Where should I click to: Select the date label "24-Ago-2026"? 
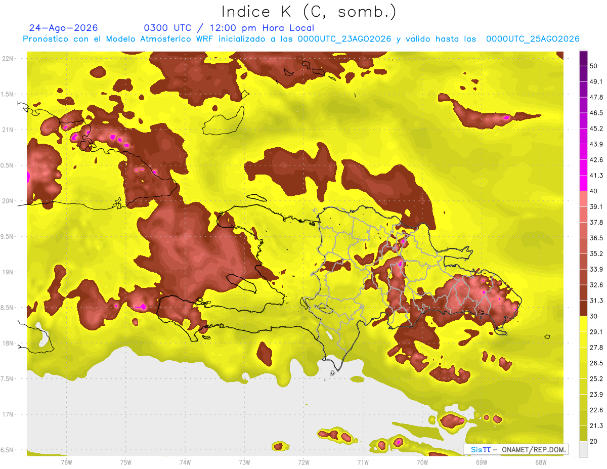64,28
